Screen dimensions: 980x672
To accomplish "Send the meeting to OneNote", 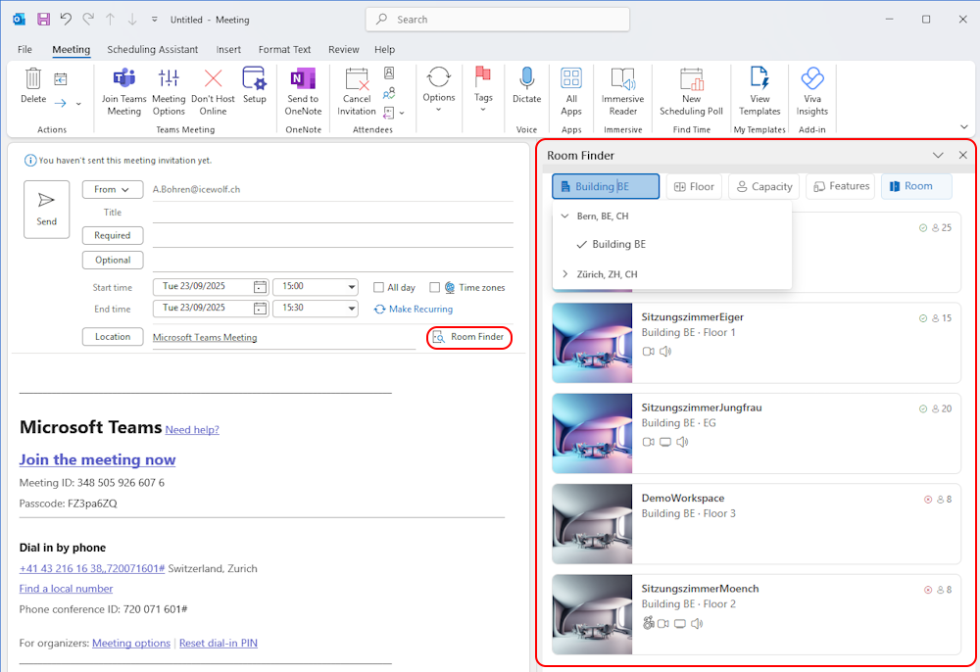I will tap(303, 92).
